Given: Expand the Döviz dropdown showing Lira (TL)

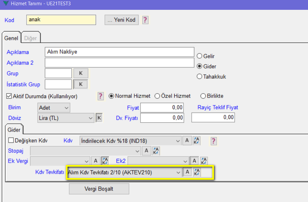Looking at the screenshot, I should tap(66, 118).
